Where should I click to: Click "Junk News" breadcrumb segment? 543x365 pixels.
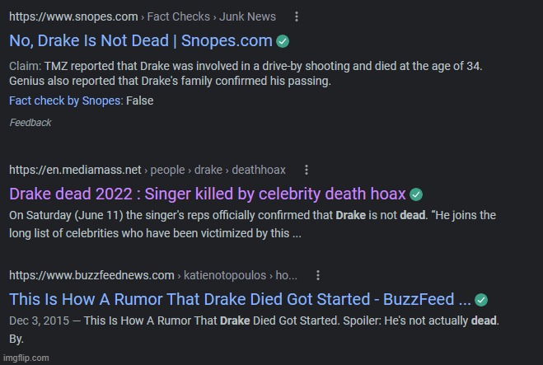point(247,16)
